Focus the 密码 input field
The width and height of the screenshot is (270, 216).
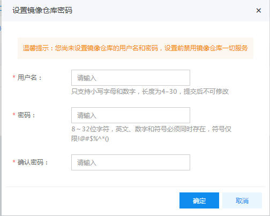click(x=131, y=115)
